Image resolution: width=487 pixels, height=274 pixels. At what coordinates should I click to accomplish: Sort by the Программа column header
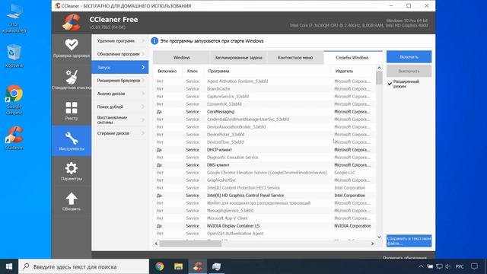click(267, 71)
